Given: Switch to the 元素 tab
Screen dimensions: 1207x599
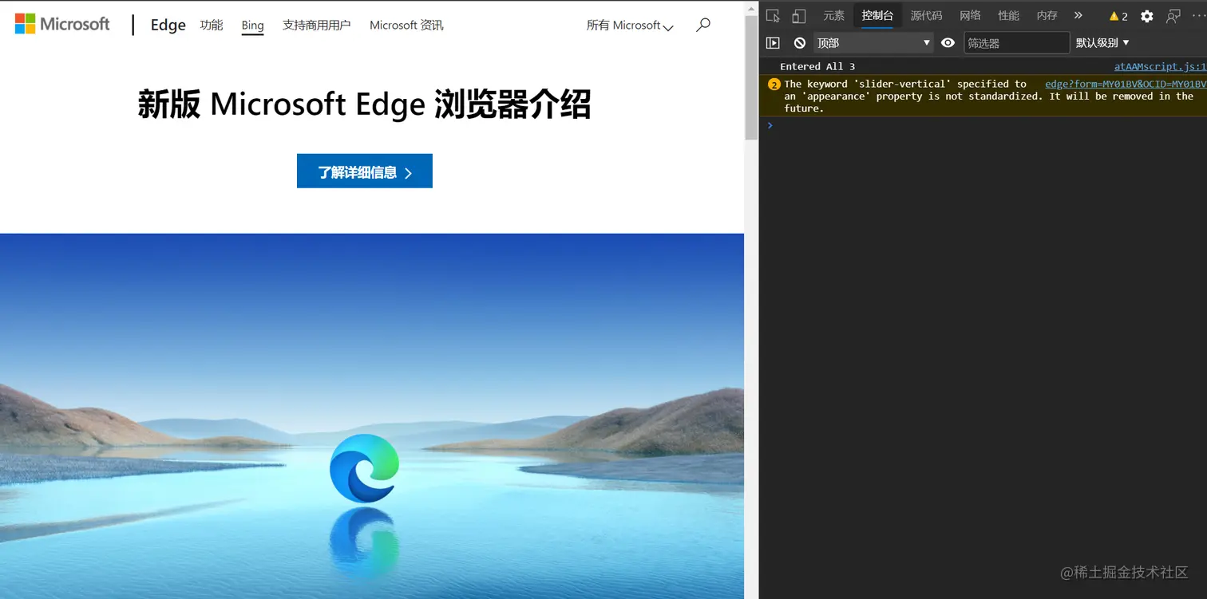Looking at the screenshot, I should click(x=834, y=15).
